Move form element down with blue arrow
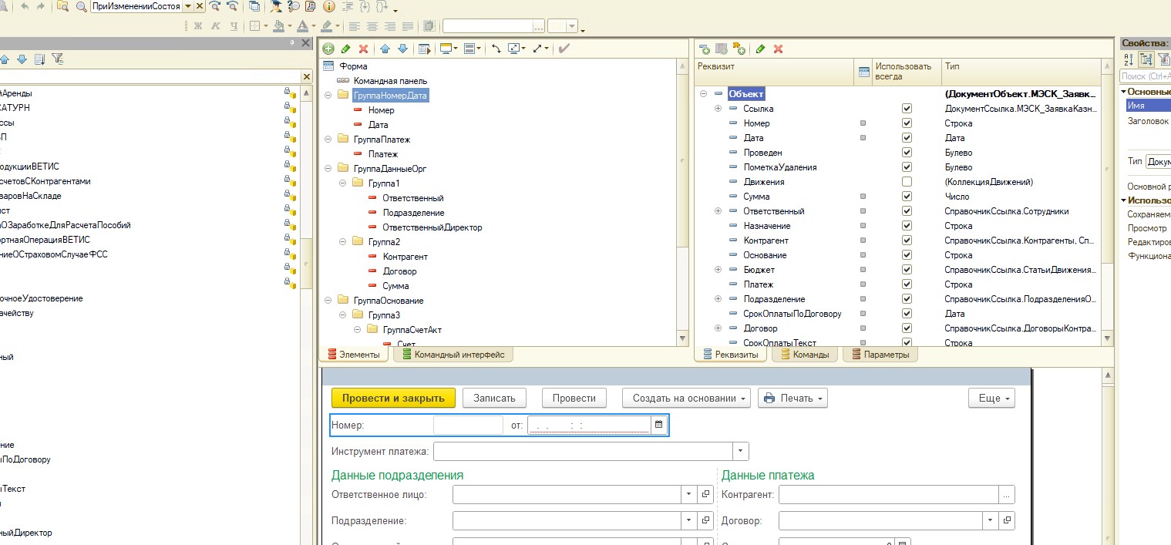 (402, 49)
